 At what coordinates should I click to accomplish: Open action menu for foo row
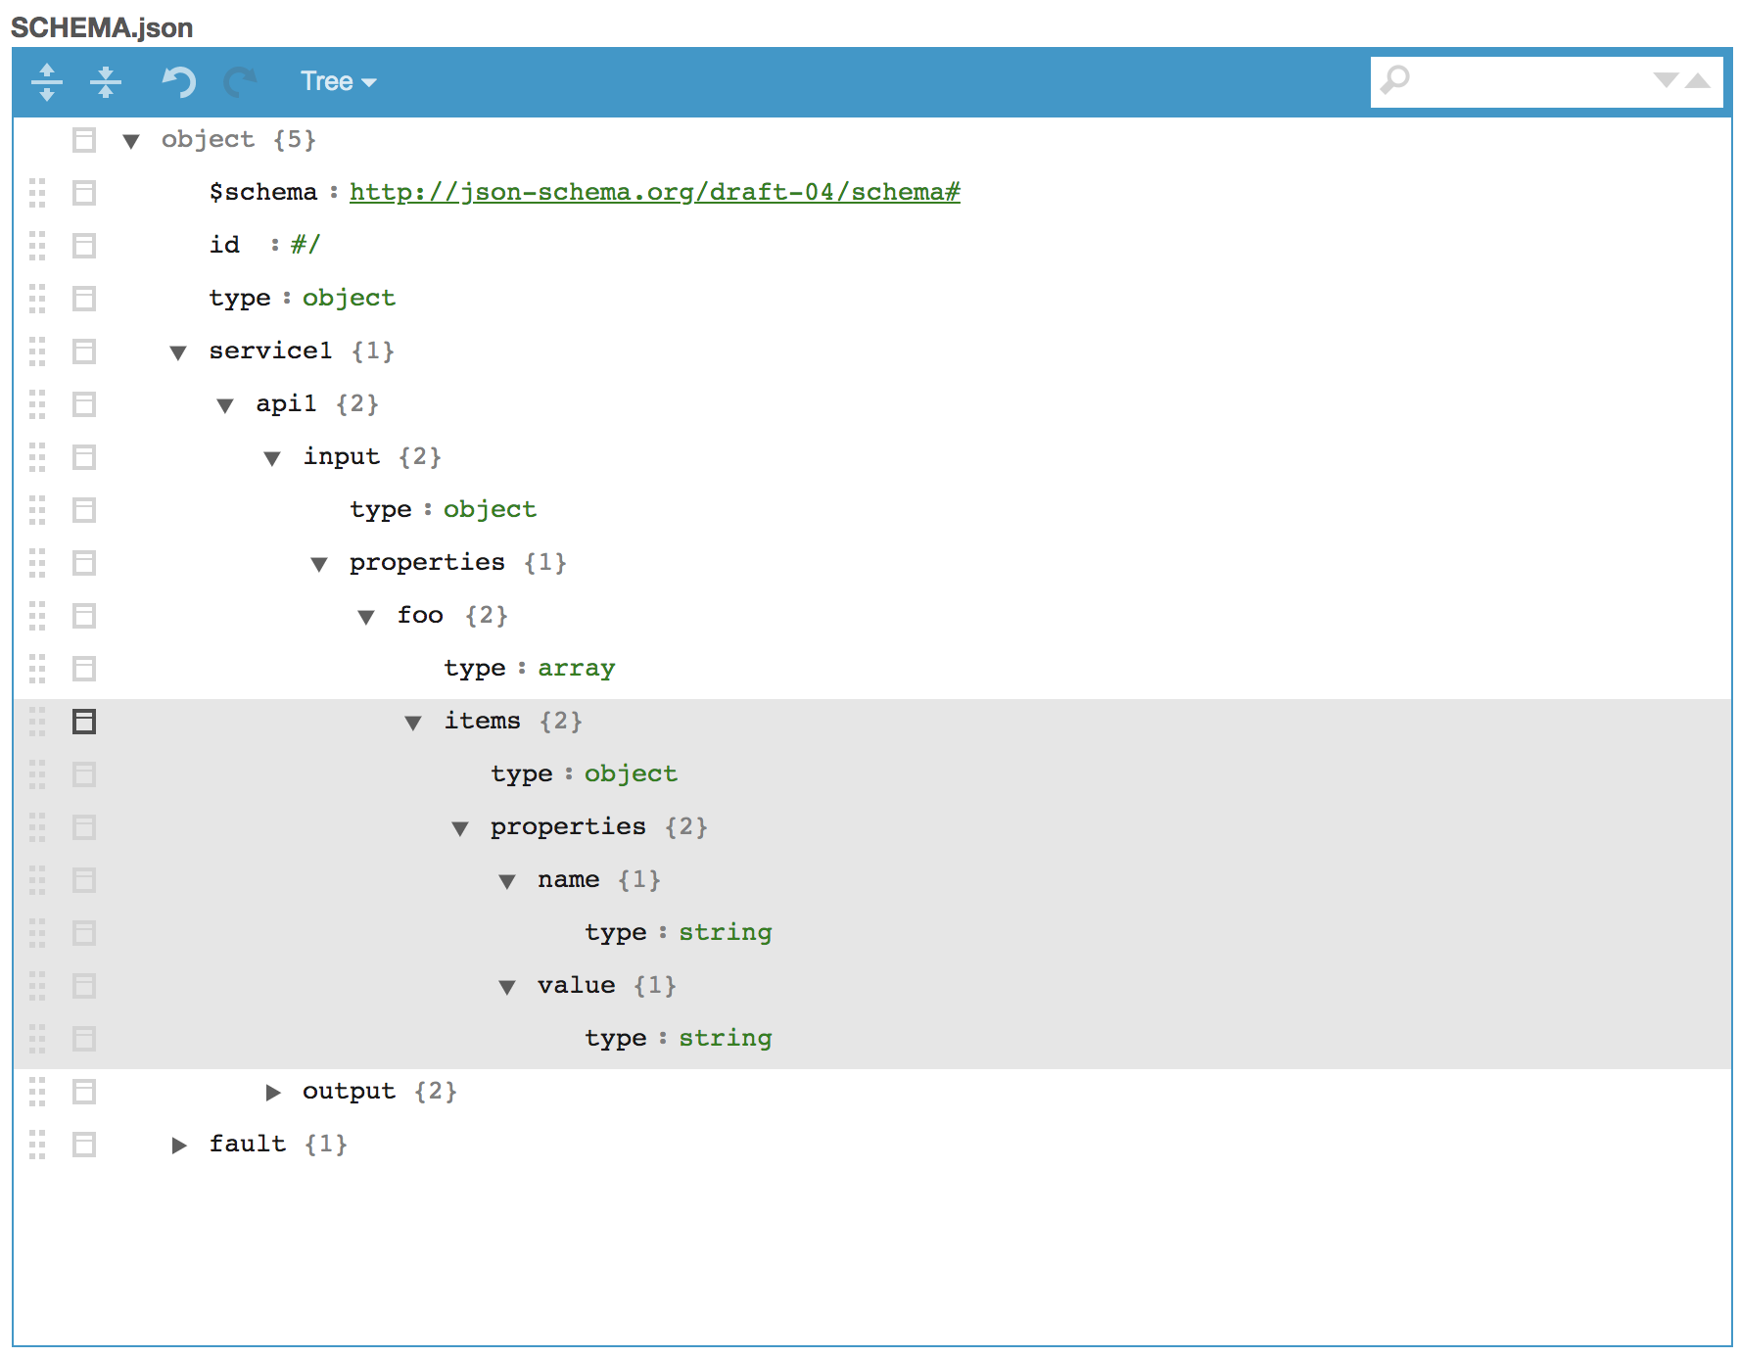[x=84, y=616]
